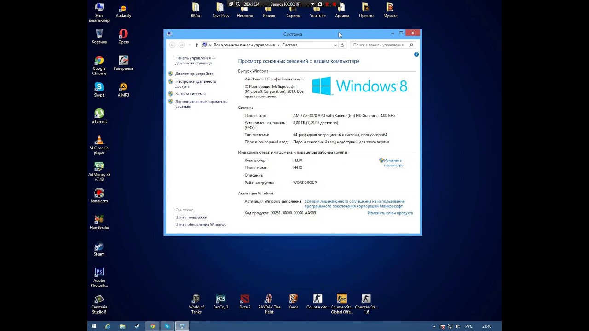Focus the 'Поиск в панели управления' search field
Screen dimensions: 589x331
(383, 45)
